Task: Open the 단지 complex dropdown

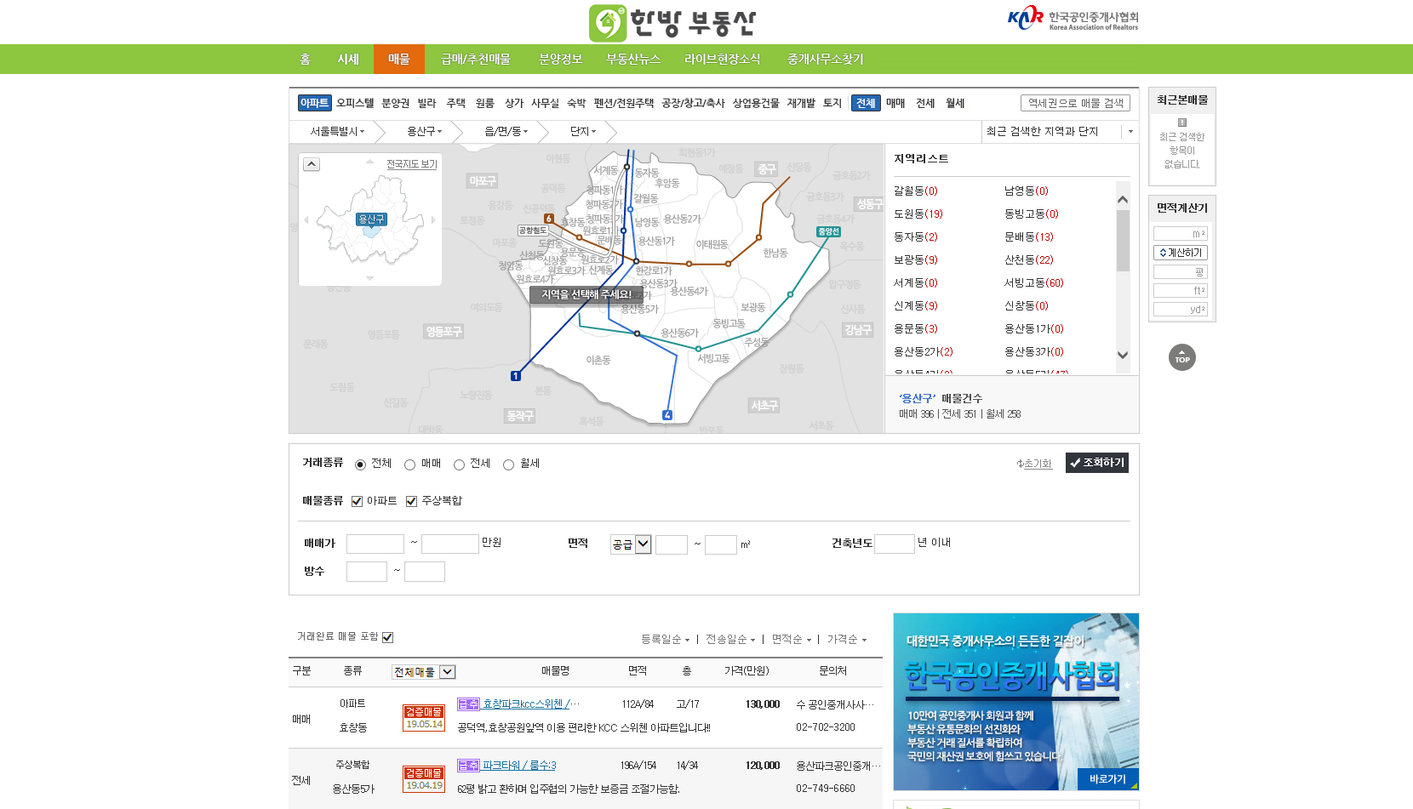Action: pyautogui.click(x=583, y=132)
